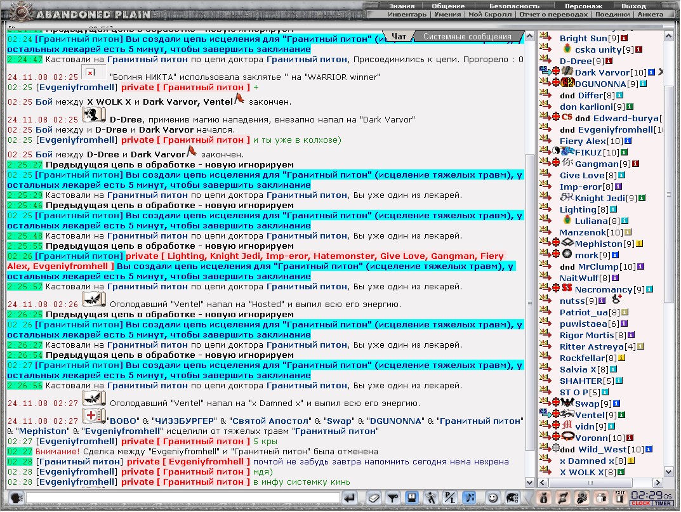Image resolution: width=681 pixels, height=512 pixels.
Task: Click the chat vertical scrollbar thumb
Action: point(530,303)
